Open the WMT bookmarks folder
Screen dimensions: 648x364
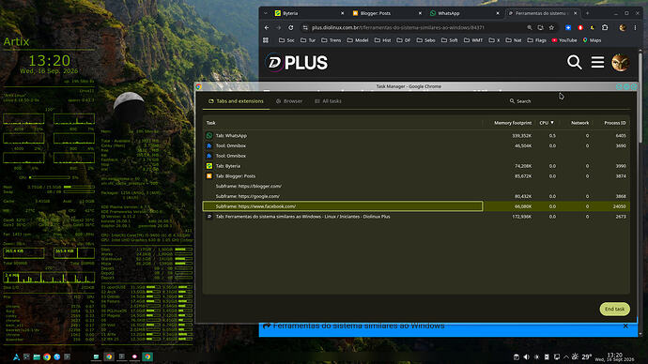pyautogui.click(x=473, y=40)
